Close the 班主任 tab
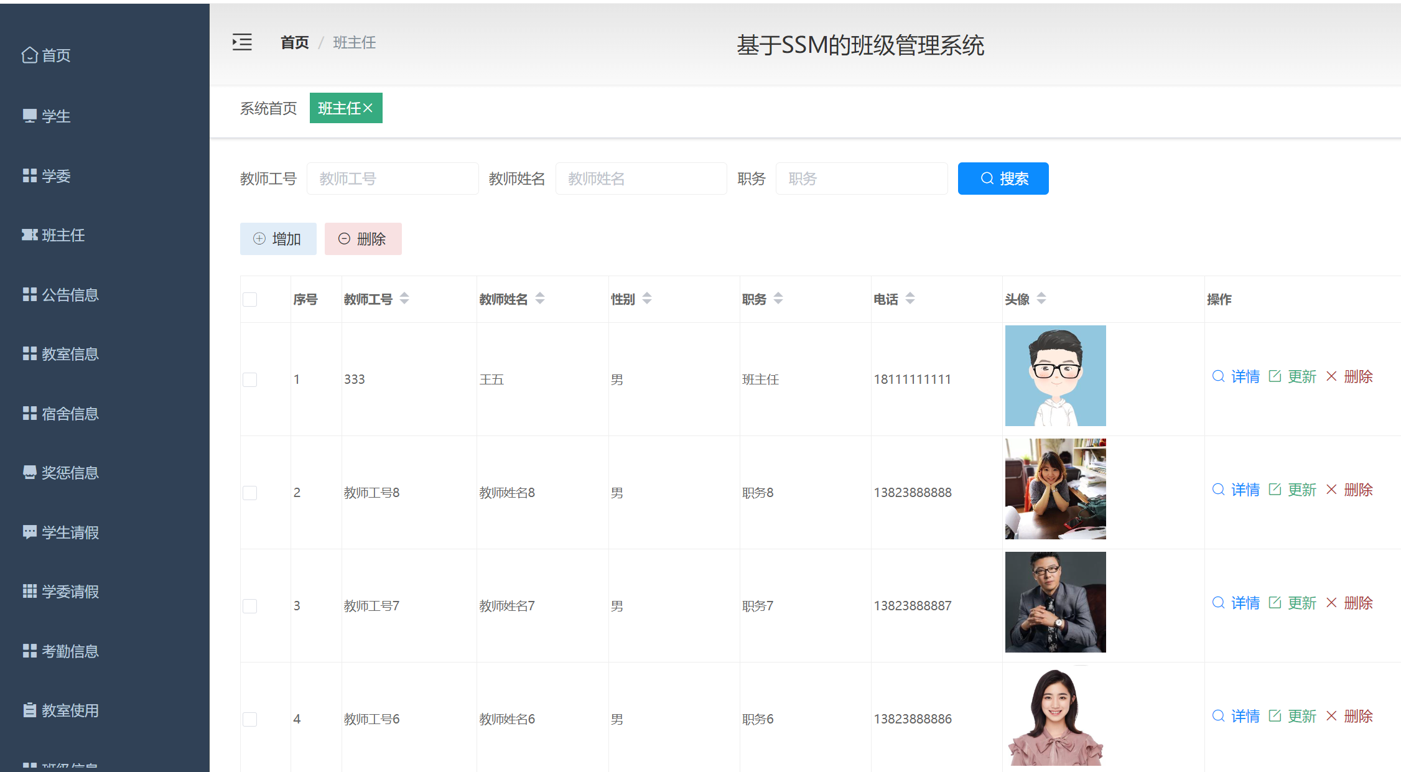1401x772 pixels. (370, 107)
